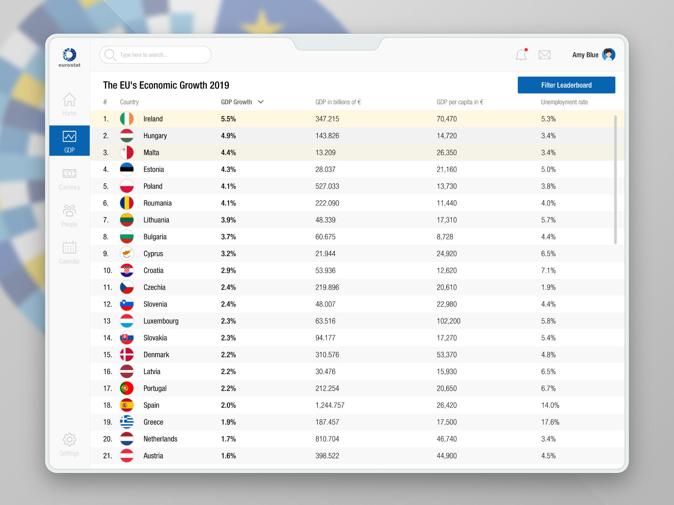Image resolution: width=674 pixels, height=505 pixels.
Task: Open the Home sidebar section
Action: 69,104
